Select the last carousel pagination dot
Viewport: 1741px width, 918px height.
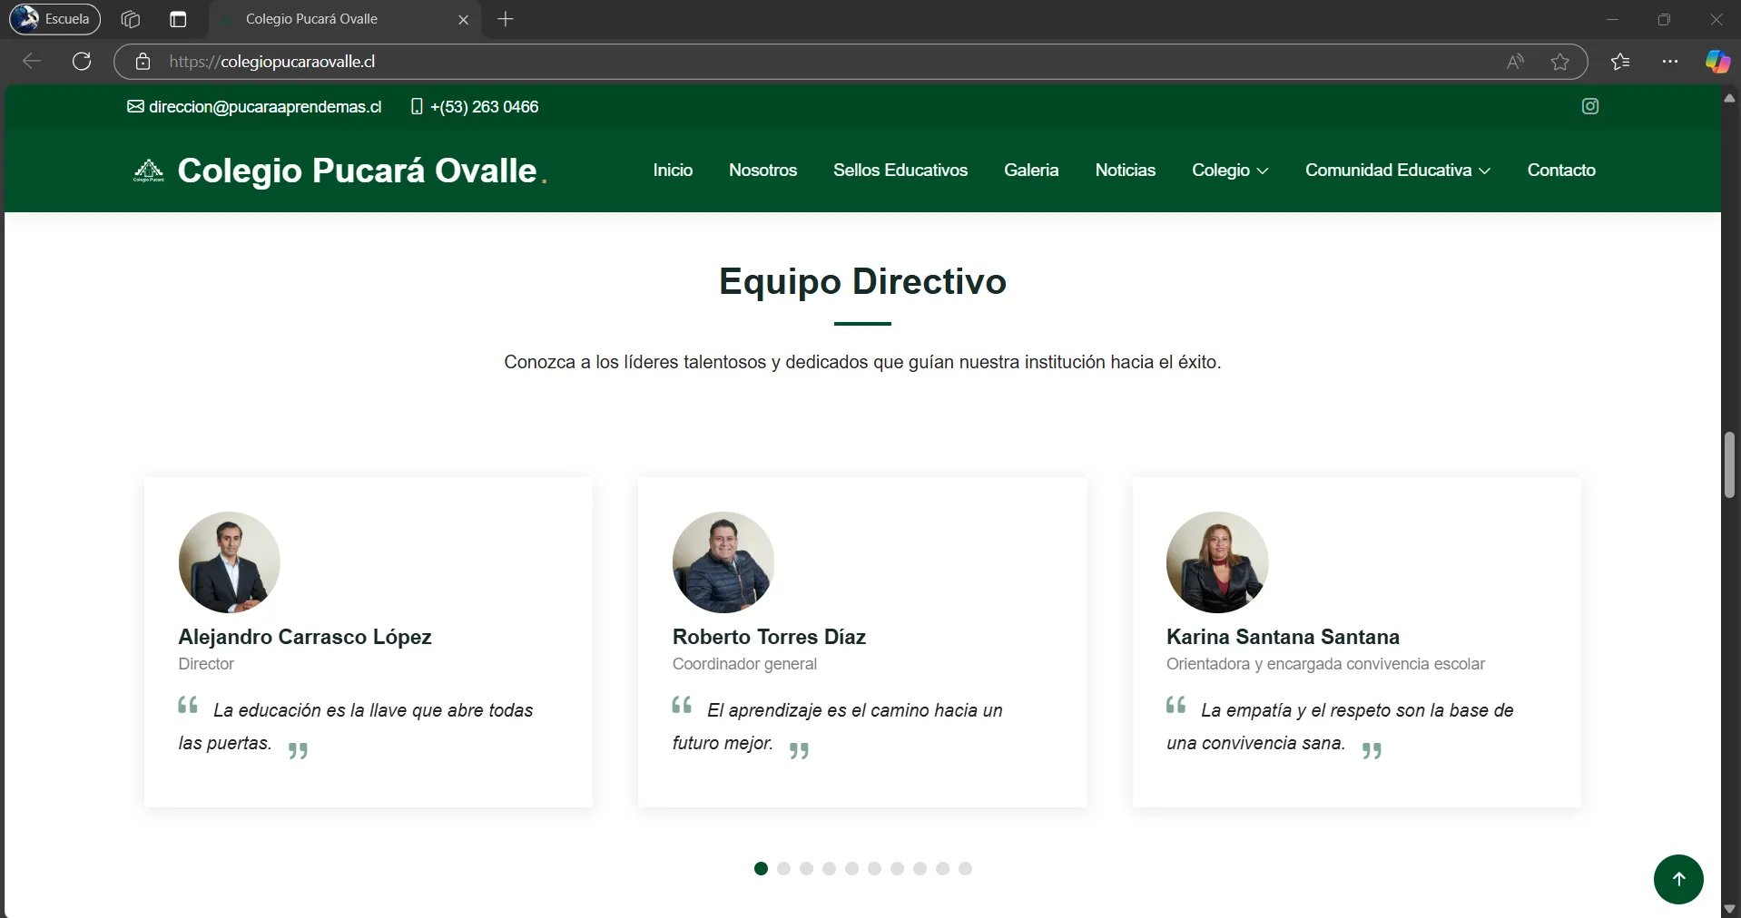coord(965,869)
